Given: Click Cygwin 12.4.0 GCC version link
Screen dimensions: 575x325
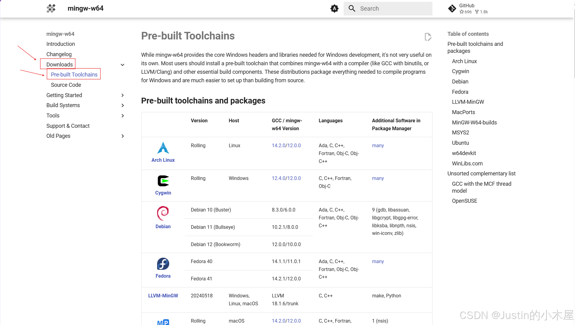Looking at the screenshot, I should click(278, 178).
